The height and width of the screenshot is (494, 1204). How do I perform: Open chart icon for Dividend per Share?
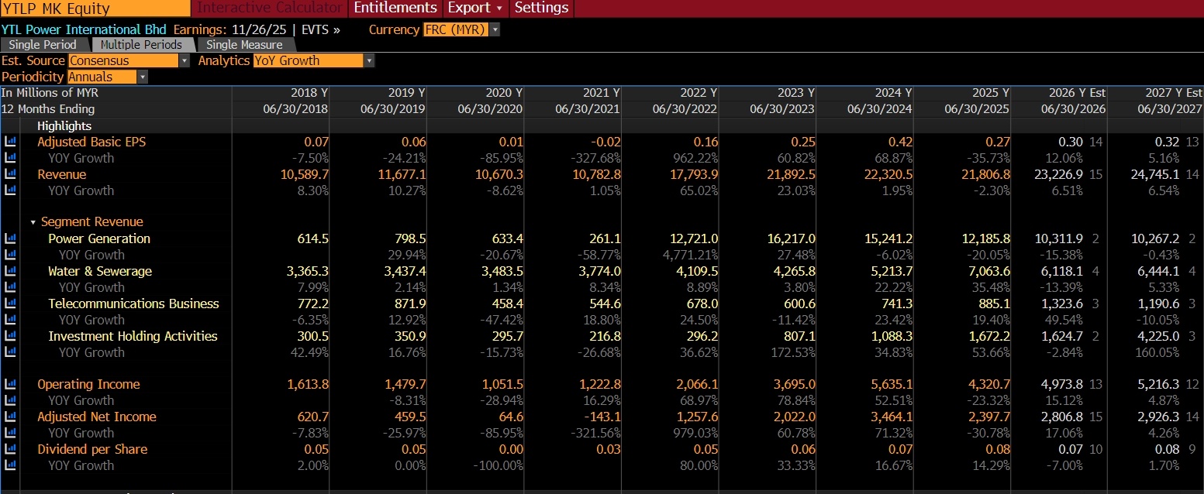[x=10, y=449]
